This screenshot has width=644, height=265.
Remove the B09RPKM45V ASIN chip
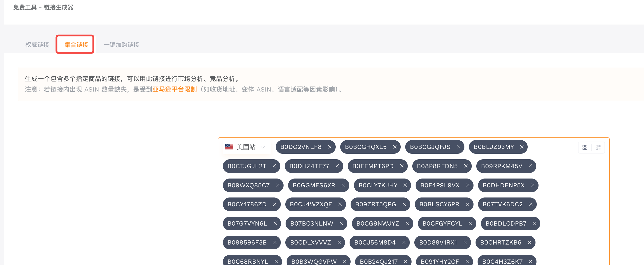pyautogui.click(x=530, y=166)
